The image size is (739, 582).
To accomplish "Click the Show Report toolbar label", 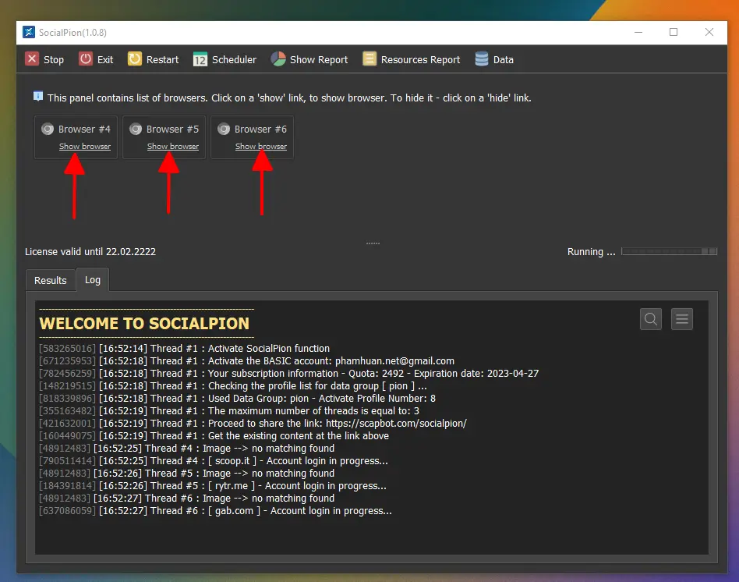I will 319,60.
